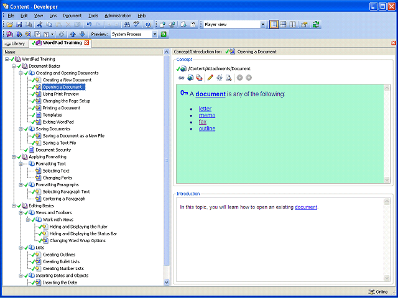This screenshot has width=398, height=298.
Task: Open Find with the binoculars icon
Action: (127, 25)
